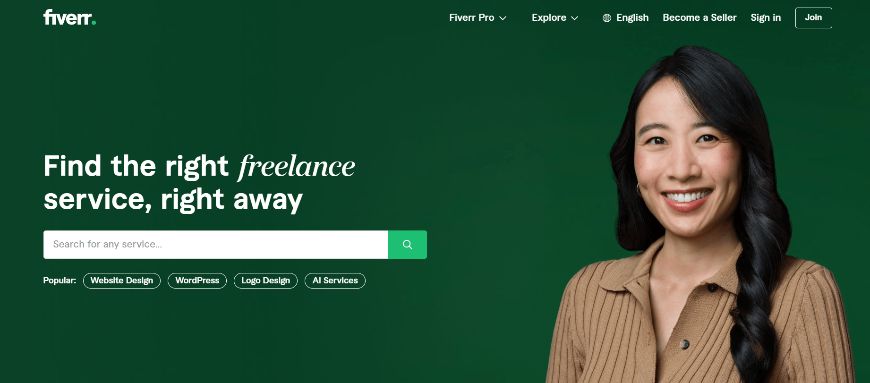Screen dimensions: 870x383
Task: Click the green magnifying glass search button
Action: pyautogui.click(x=408, y=245)
